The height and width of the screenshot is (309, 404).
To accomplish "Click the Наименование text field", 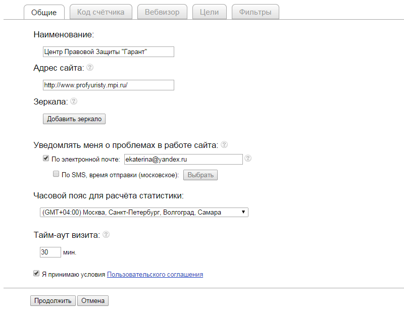I will pyautogui.click(x=109, y=51).
